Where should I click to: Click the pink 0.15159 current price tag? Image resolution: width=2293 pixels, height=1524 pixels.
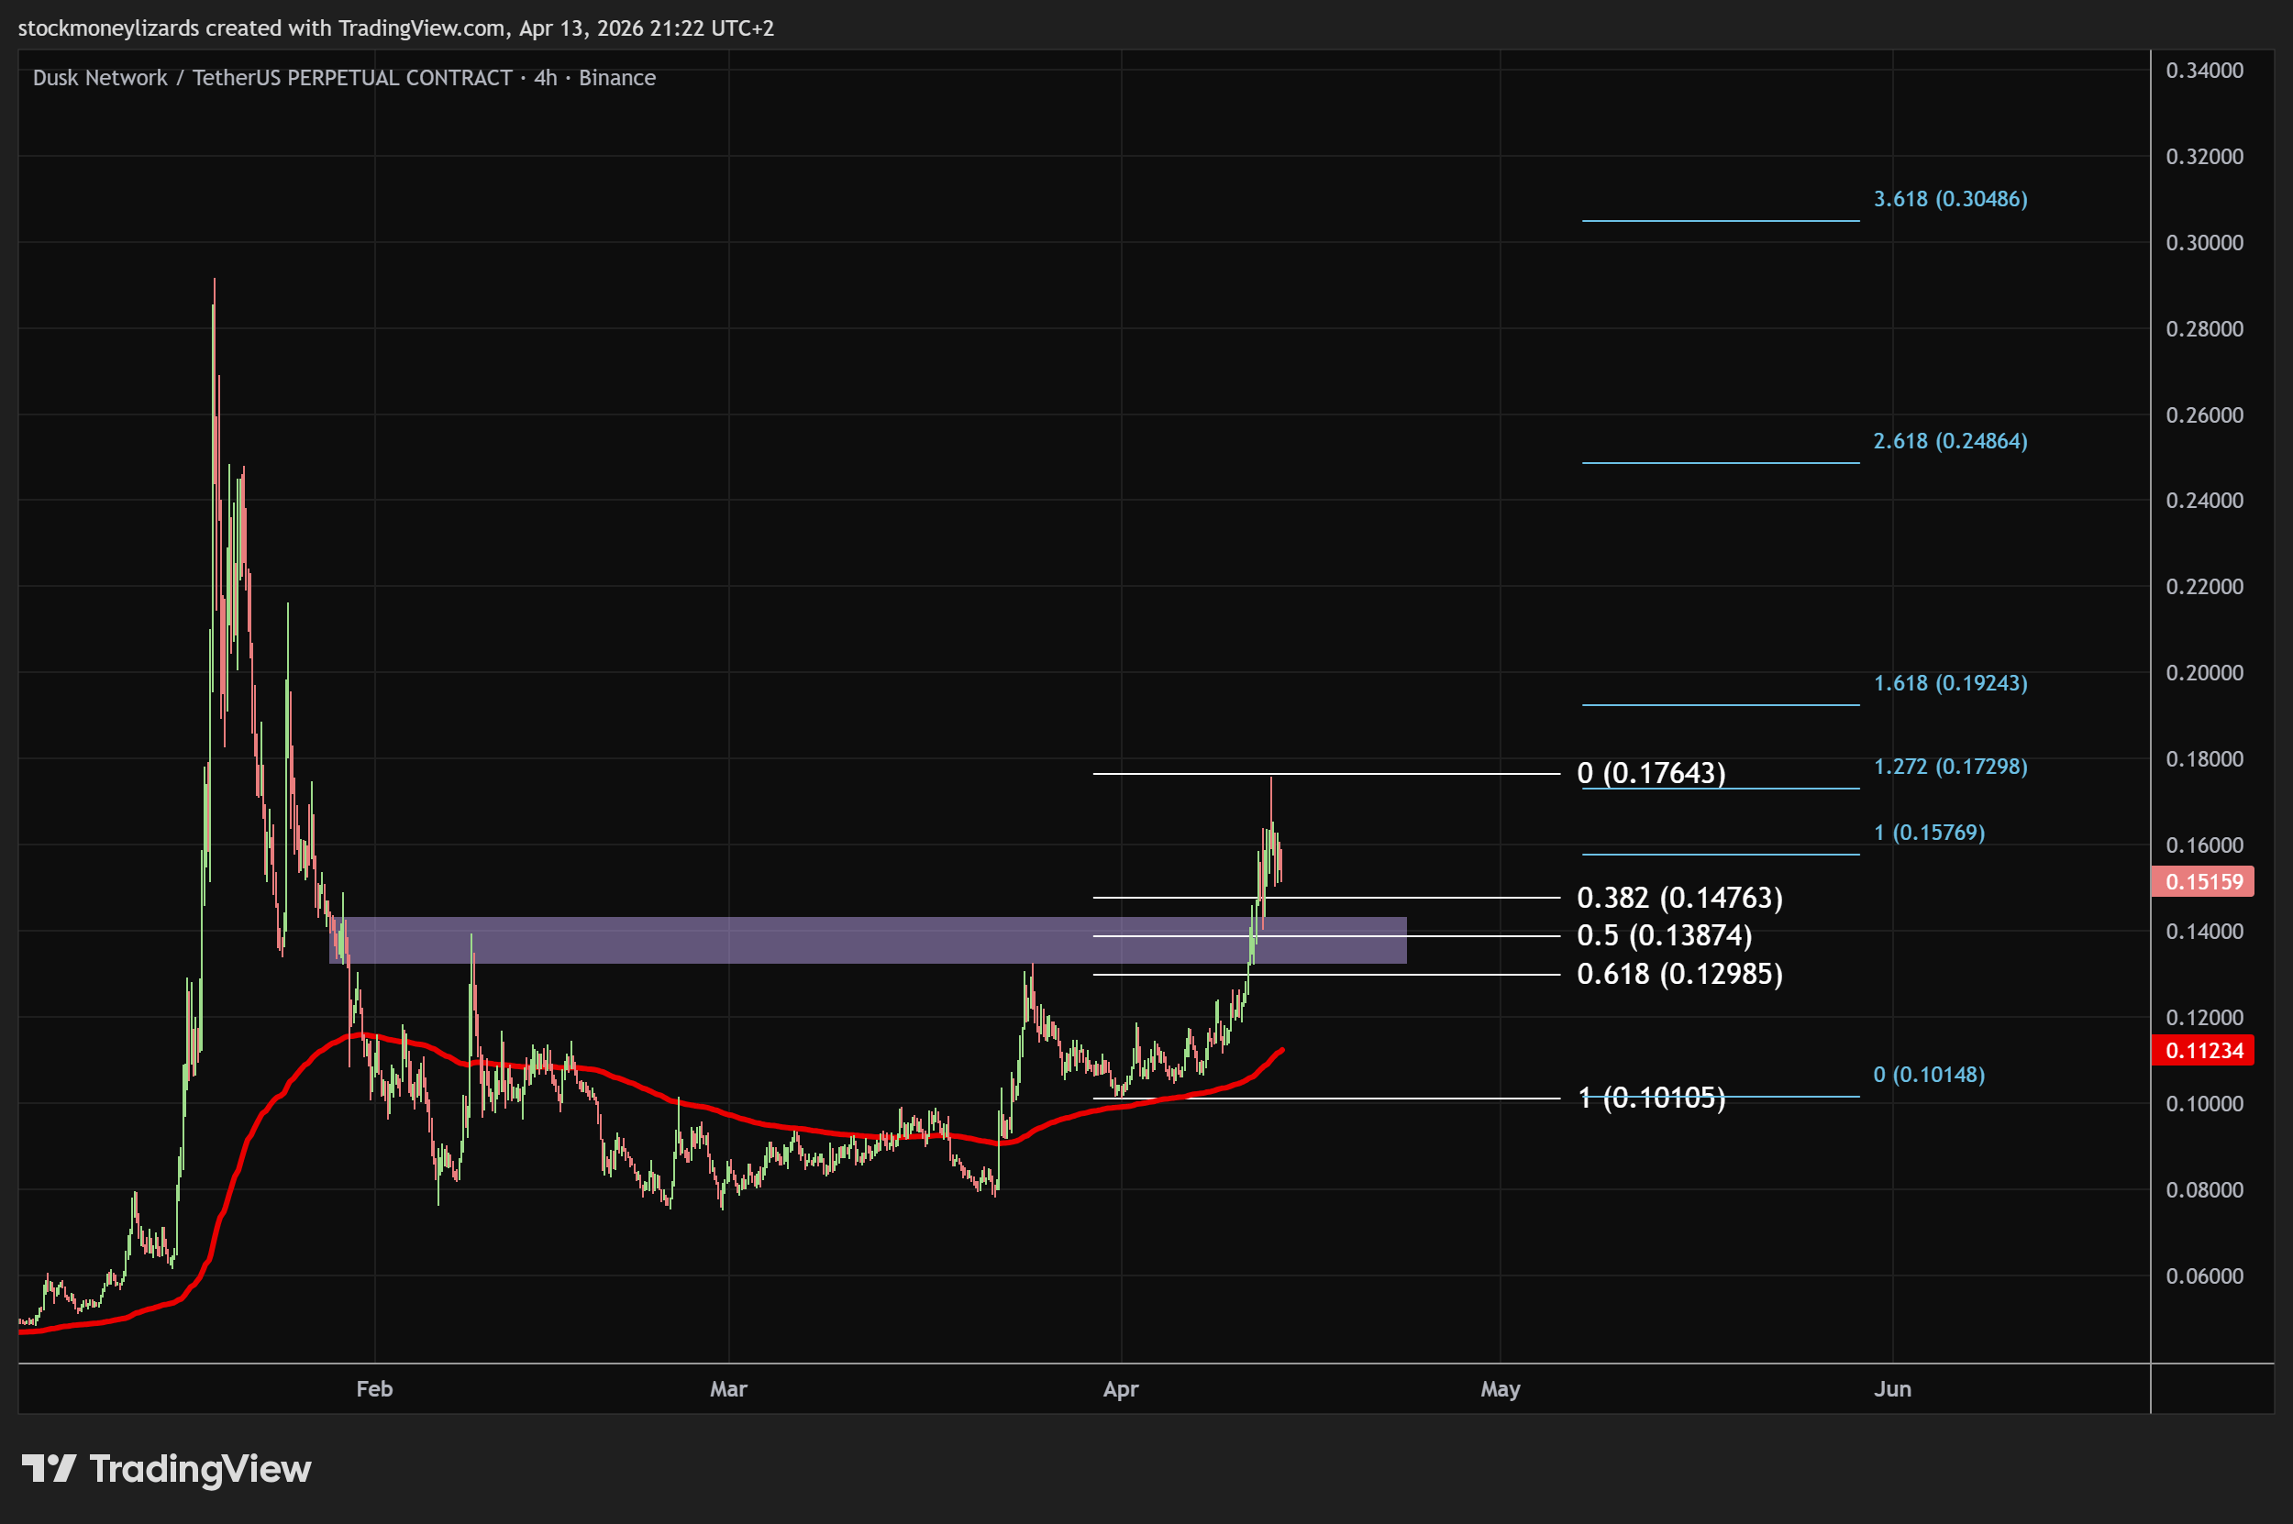2202,881
